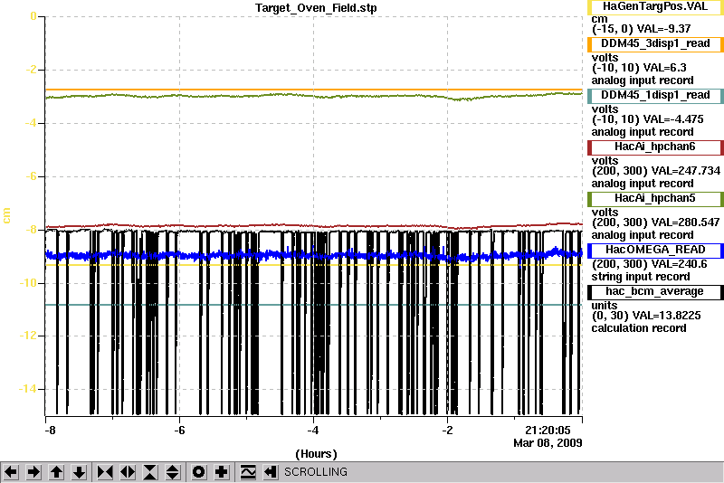Click the -14 y-axis tick label
The height and width of the screenshot is (483, 724).
click(x=27, y=389)
